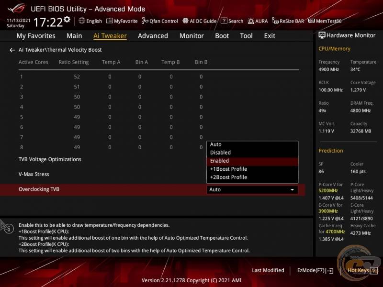
Task: Open AURA lighting icon
Action: coord(251,21)
